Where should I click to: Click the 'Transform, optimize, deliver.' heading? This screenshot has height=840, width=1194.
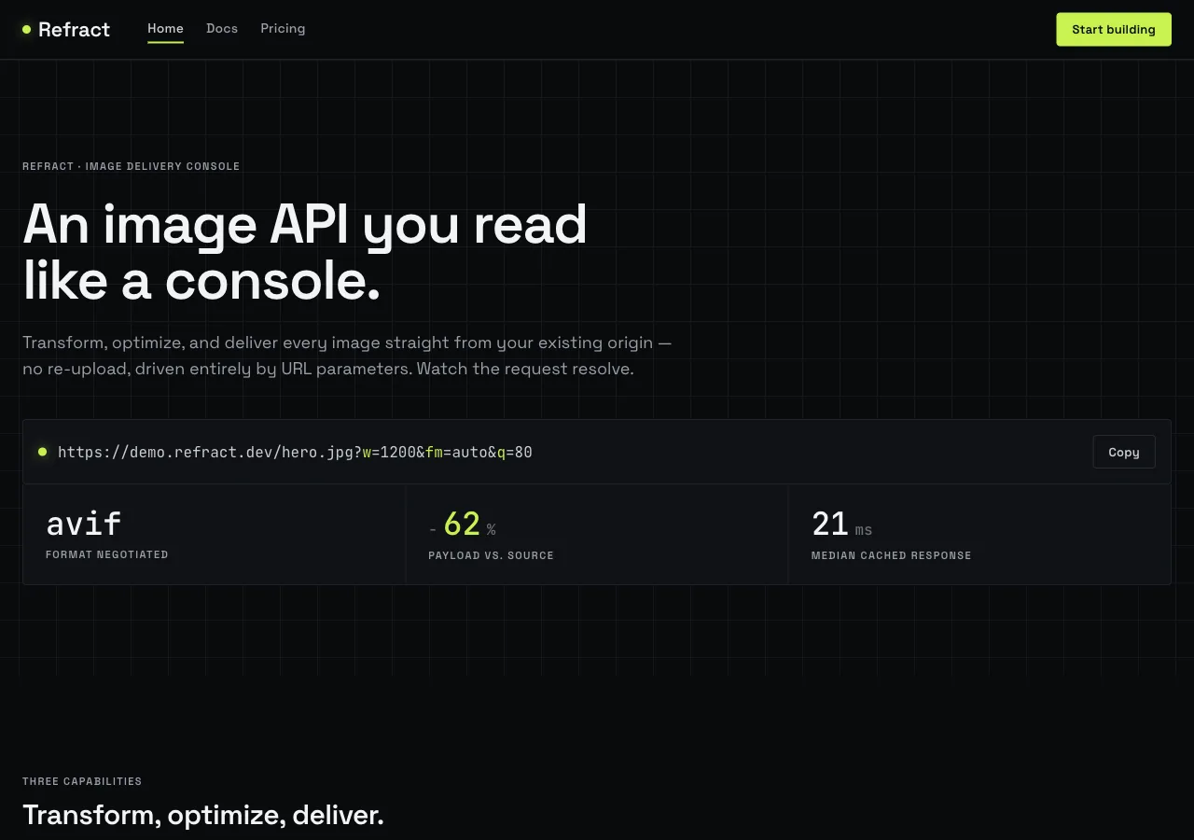coord(203,815)
